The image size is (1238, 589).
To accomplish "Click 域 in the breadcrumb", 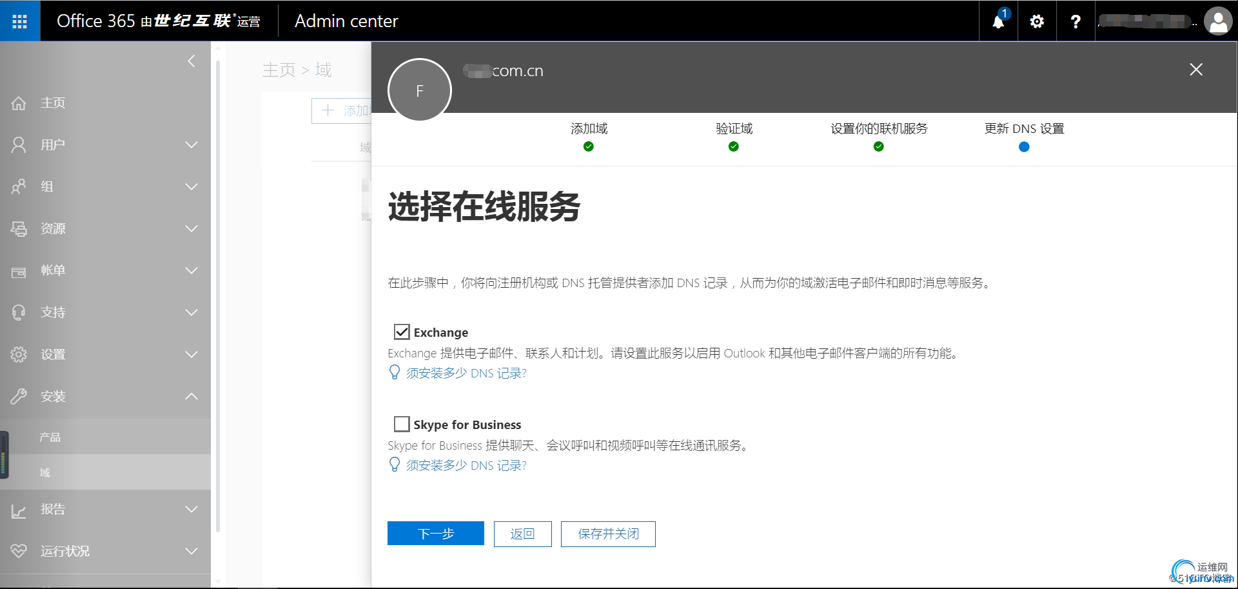I will [x=324, y=70].
